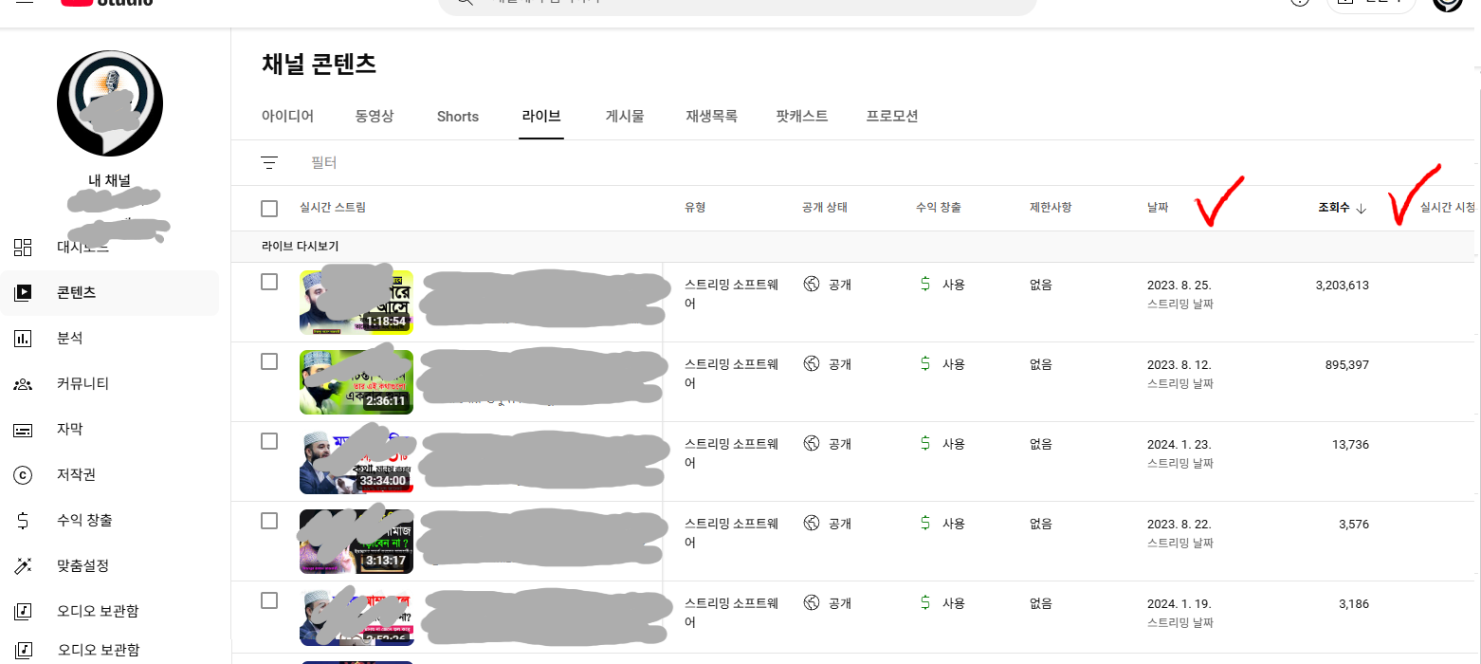Screen dimensions: 1481x664
Task: Open 맞춤설정 magic wand icon
Action: pos(23,566)
